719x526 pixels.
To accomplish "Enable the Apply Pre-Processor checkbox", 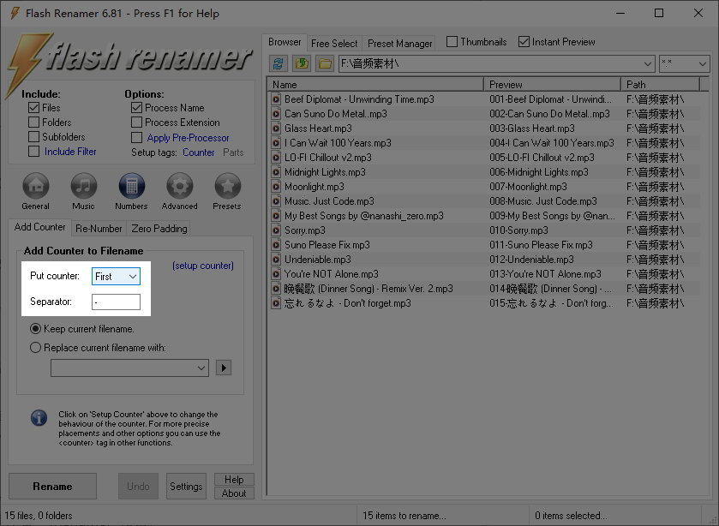I will [x=136, y=138].
